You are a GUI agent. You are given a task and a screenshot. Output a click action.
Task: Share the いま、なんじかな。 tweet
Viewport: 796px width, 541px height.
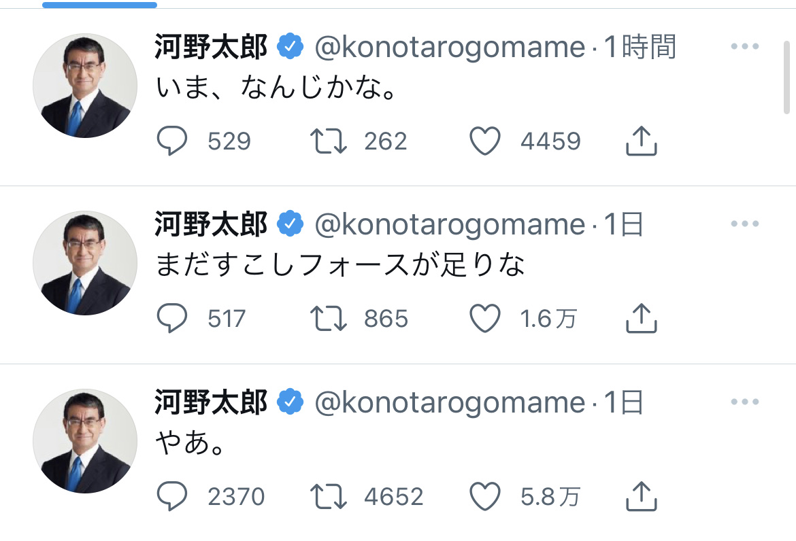[x=640, y=141]
